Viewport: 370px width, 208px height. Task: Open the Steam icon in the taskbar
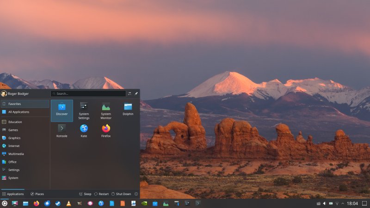coord(58,203)
